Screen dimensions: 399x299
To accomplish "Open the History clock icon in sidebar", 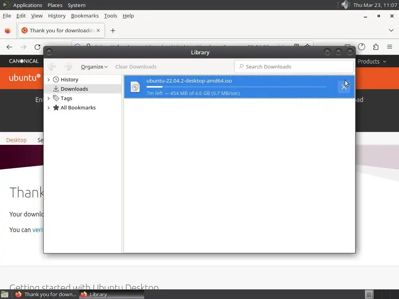I will point(56,79).
